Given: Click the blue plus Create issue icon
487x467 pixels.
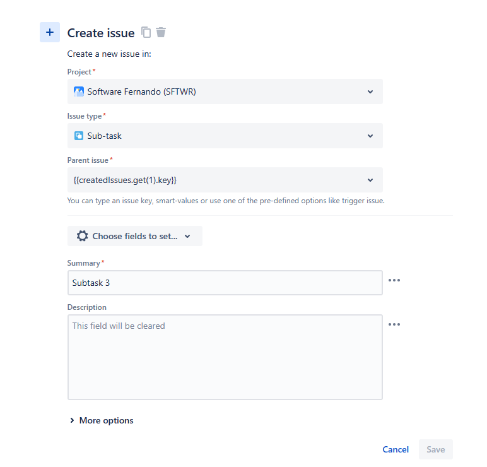Looking at the screenshot, I should click(50, 32).
